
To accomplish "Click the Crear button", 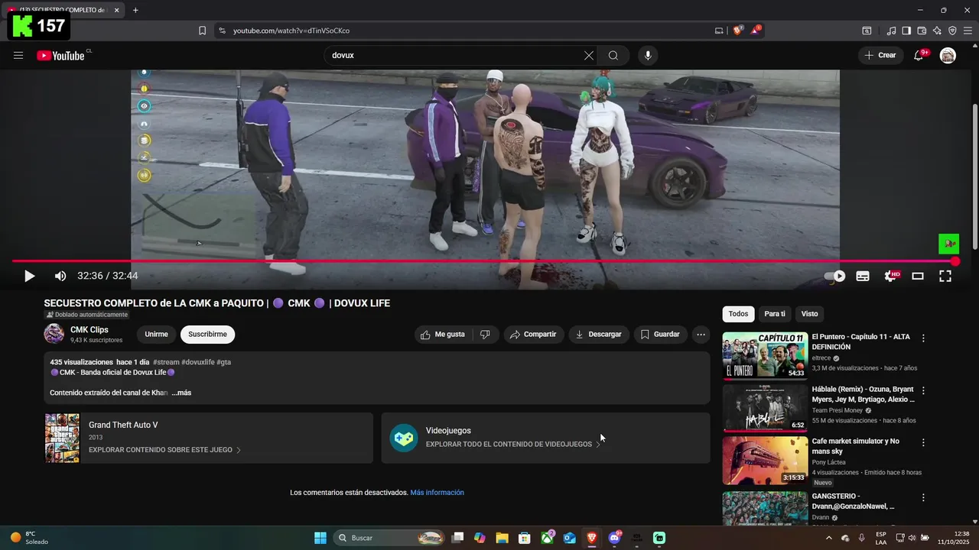I will [880, 55].
